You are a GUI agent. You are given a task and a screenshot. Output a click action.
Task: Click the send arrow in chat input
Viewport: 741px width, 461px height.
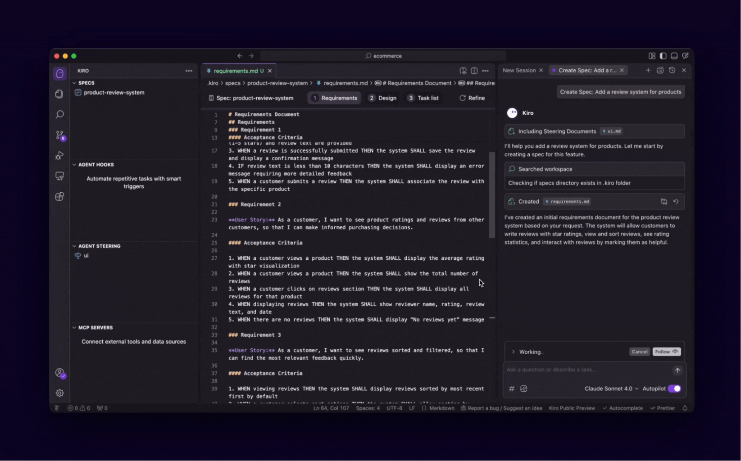(677, 370)
